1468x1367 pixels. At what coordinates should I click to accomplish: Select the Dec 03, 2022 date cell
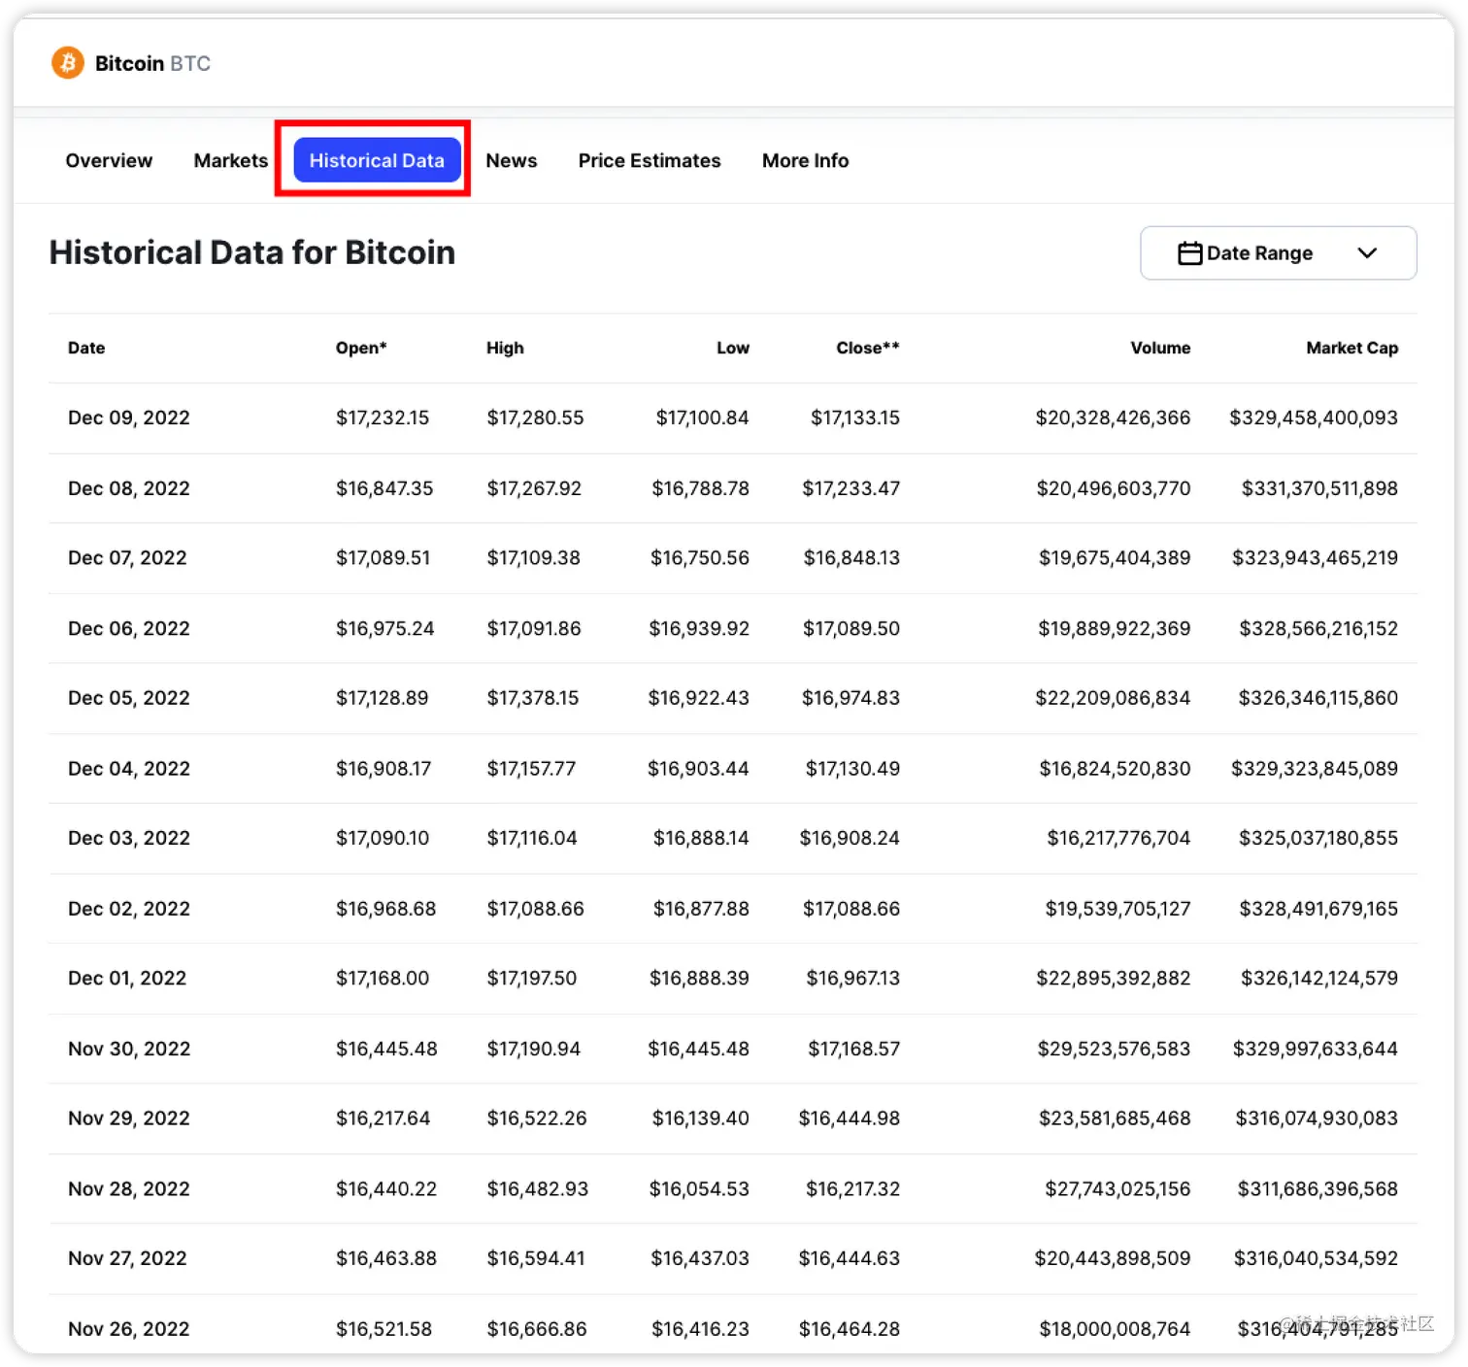click(x=129, y=838)
